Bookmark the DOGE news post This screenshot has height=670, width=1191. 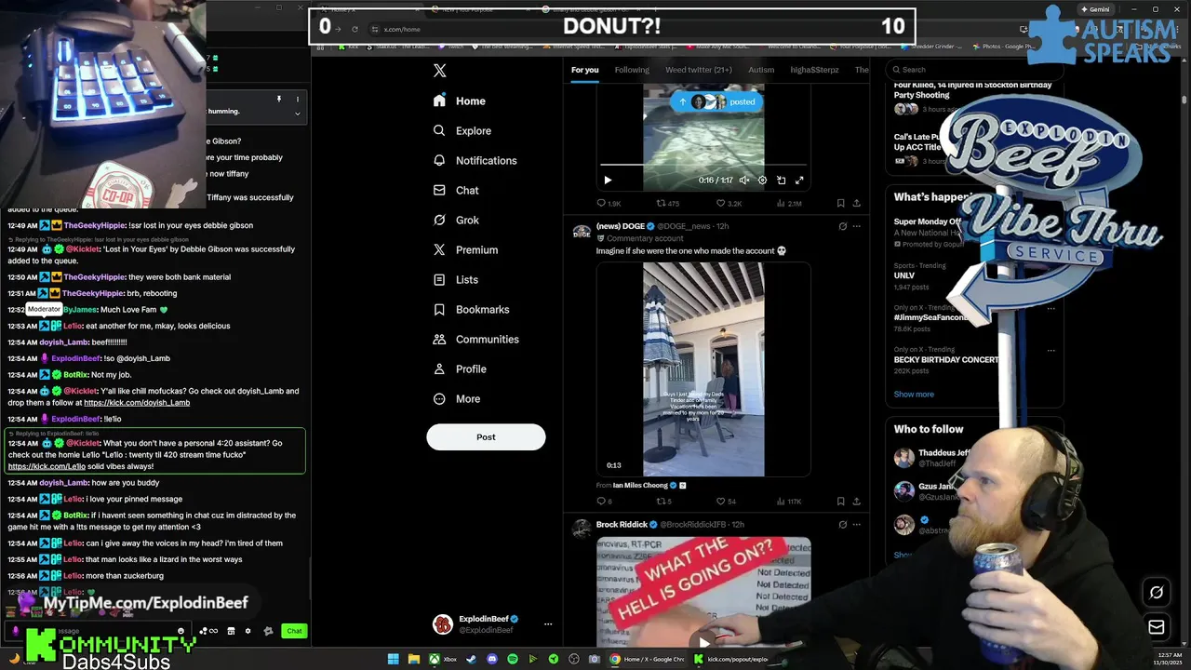[x=840, y=502]
